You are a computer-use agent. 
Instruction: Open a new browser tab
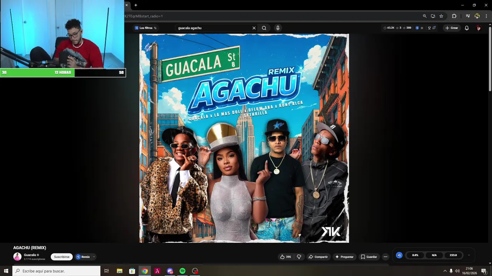coord(136,5)
